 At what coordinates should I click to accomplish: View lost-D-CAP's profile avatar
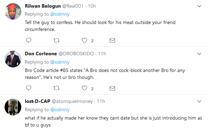coord(13,107)
